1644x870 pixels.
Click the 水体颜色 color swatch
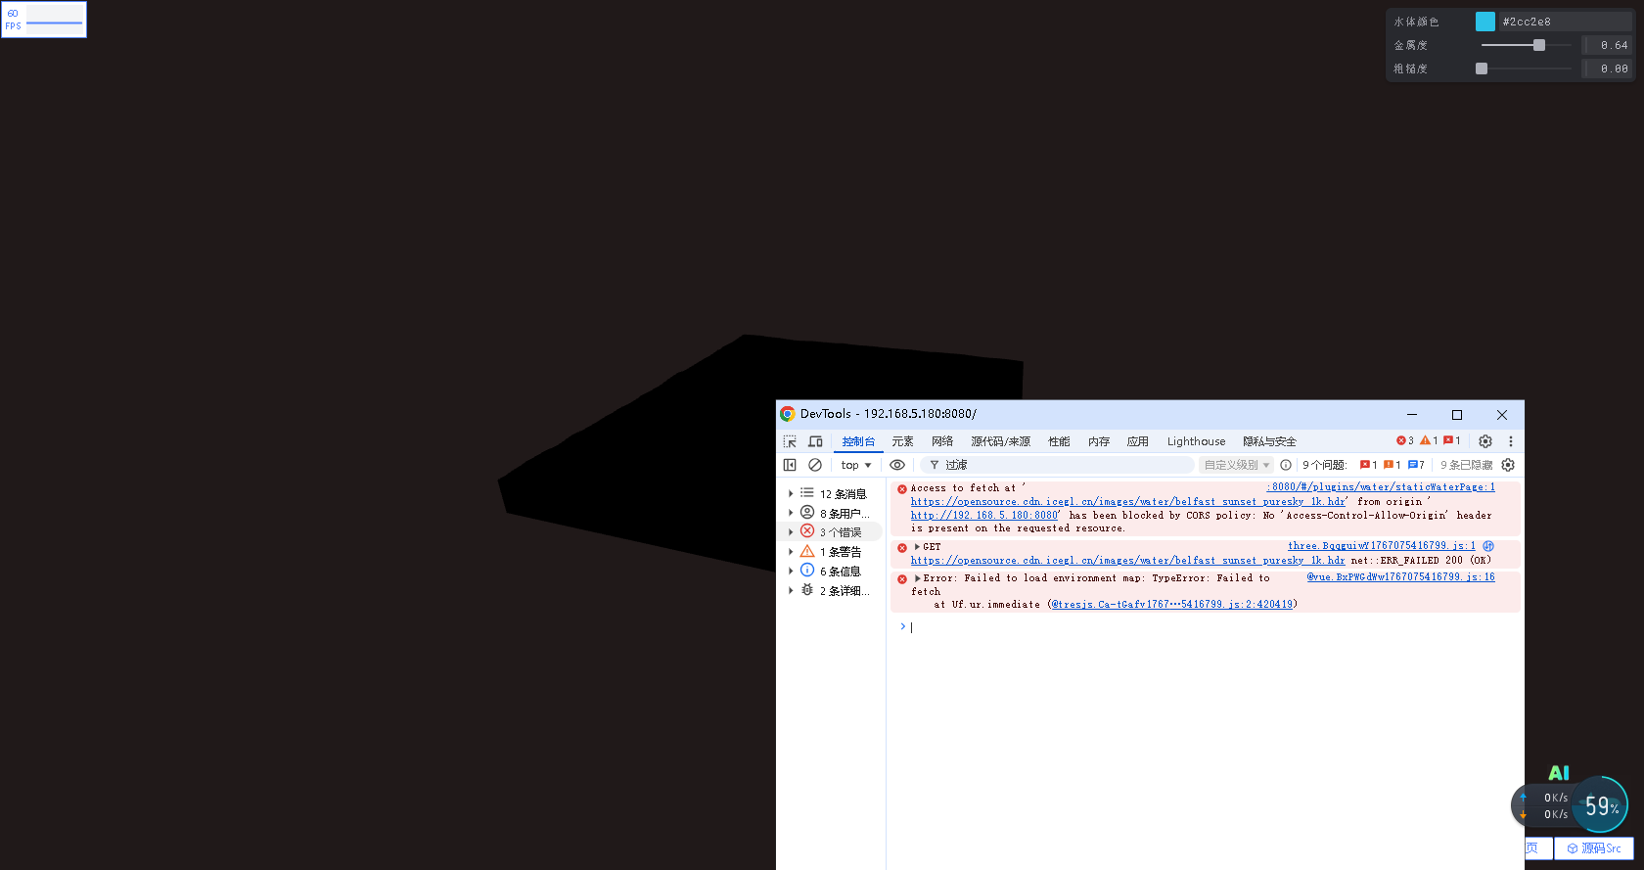tap(1484, 22)
